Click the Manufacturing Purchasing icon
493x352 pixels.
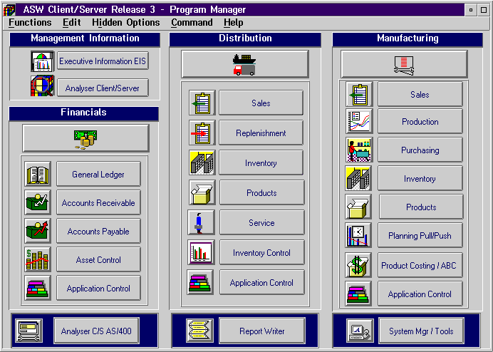pyautogui.click(x=358, y=150)
